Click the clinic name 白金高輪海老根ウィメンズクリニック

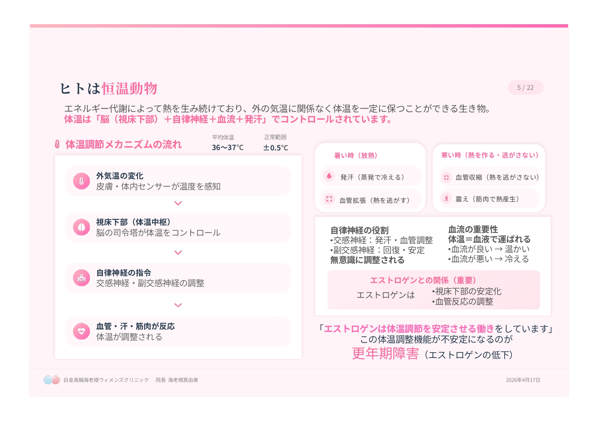(106, 380)
